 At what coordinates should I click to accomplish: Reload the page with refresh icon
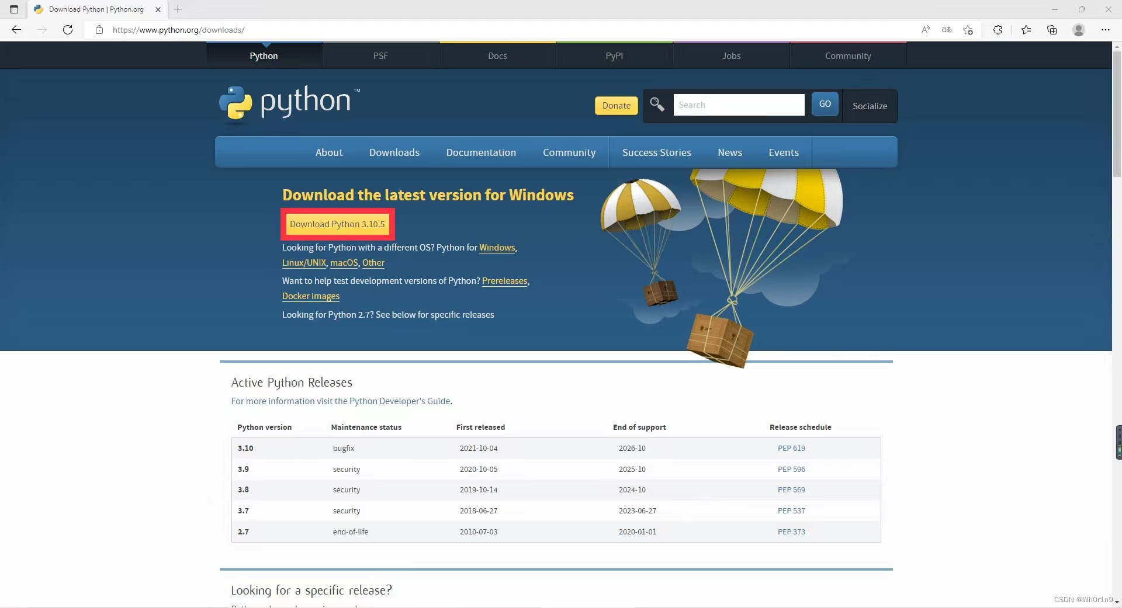click(x=68, y=30)
